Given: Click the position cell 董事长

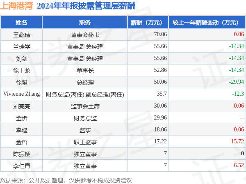Looking at the screenshot, I should point(85,71).
